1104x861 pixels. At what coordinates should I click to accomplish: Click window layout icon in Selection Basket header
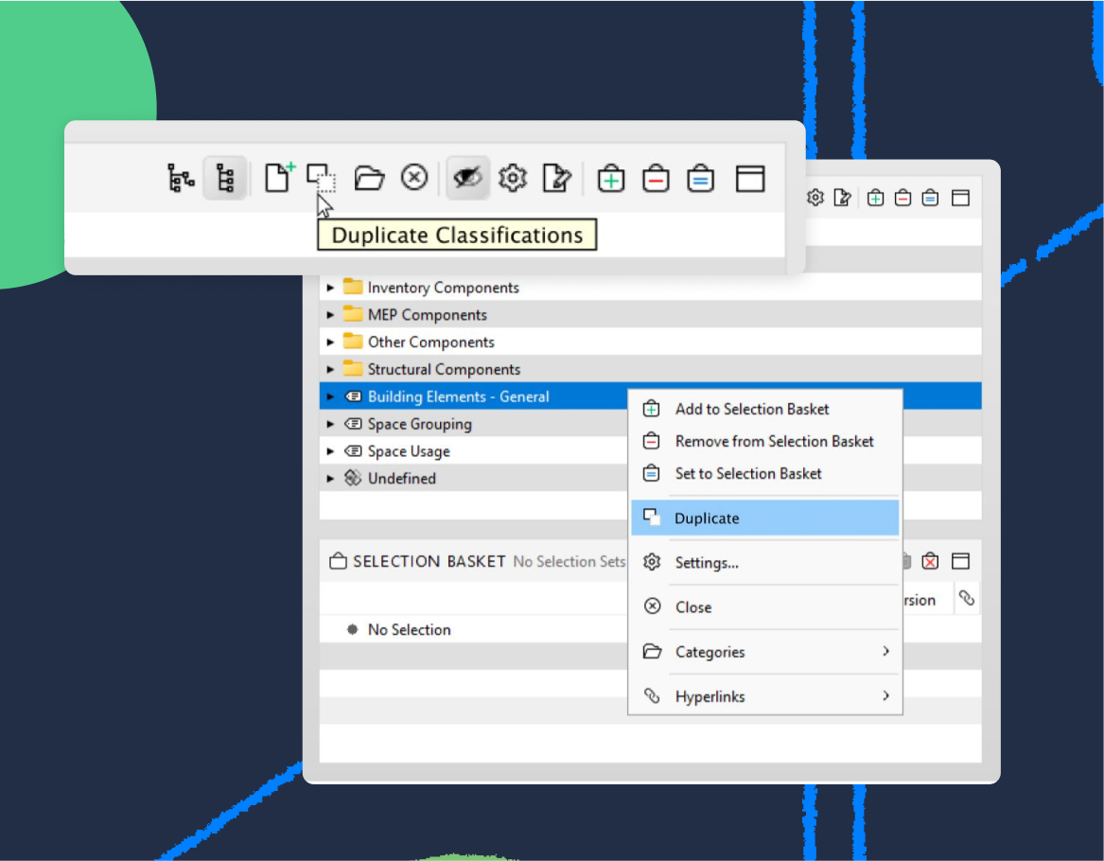[x=960, y=561]
